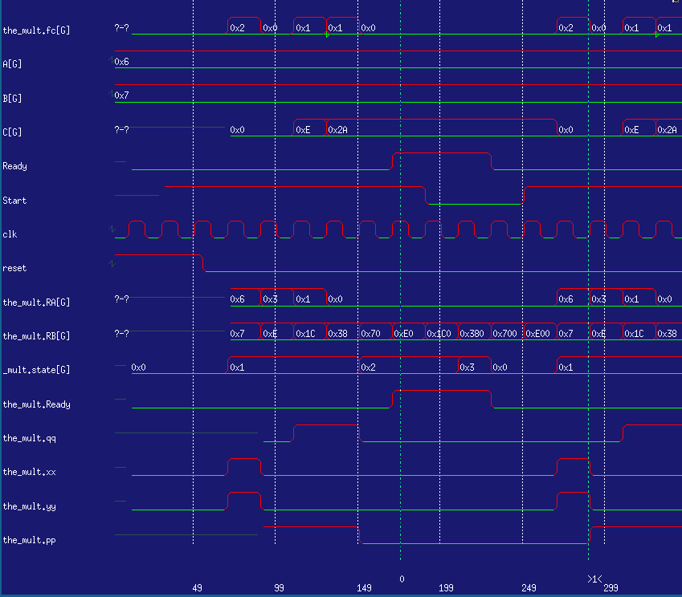Click the 49 time tick label
682x597 pixels.
coord(197,588)
